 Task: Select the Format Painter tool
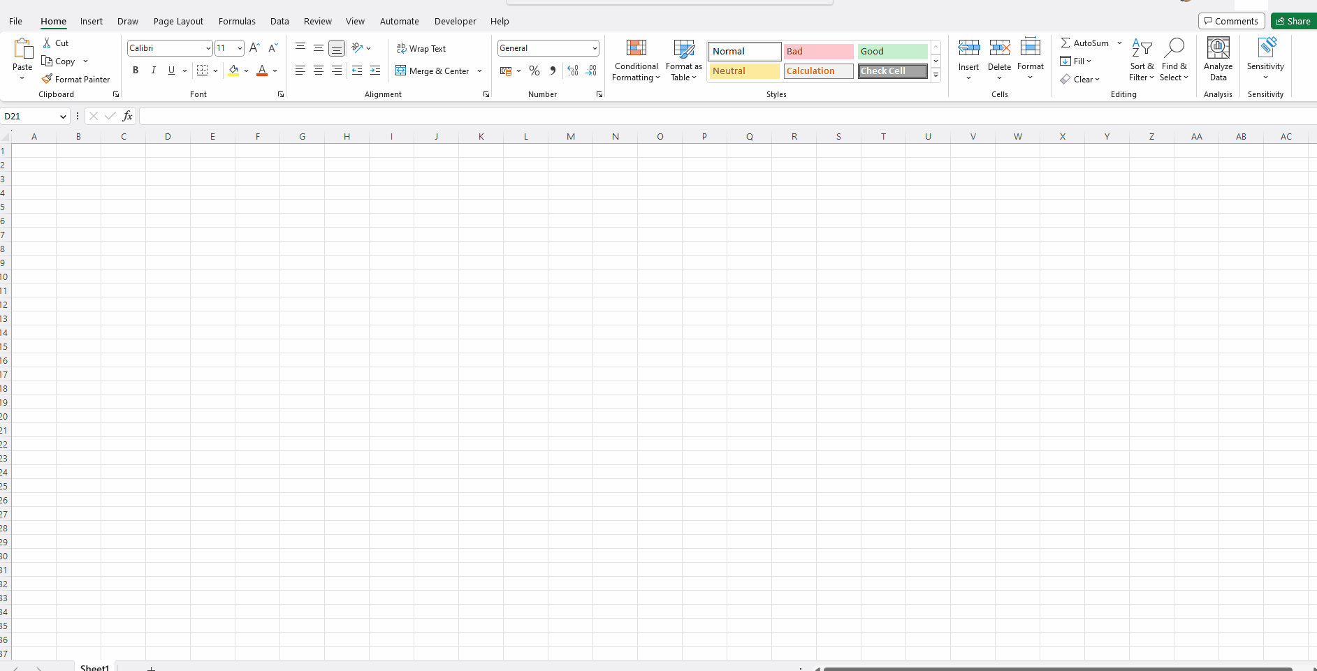76,79
